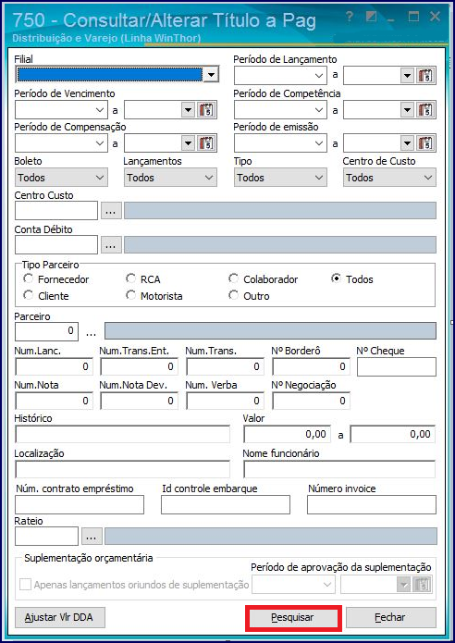The image size is (455, 643).
Task: Click the help question mark in title bar
Action: [x=350, y=17]
